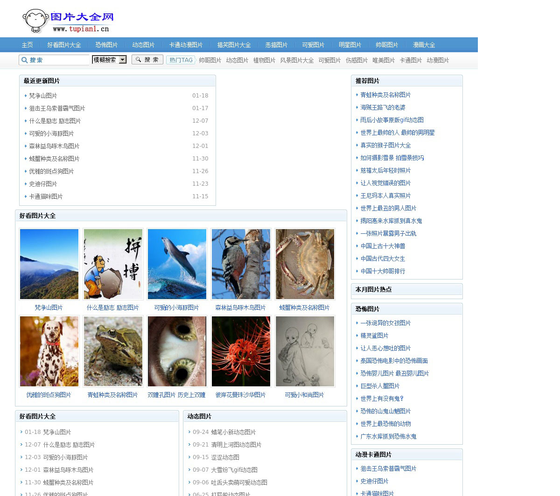The image size is (560, 496).
Task: Click the monkey logo of 图片大全网
Action: (x=35, y=21)
